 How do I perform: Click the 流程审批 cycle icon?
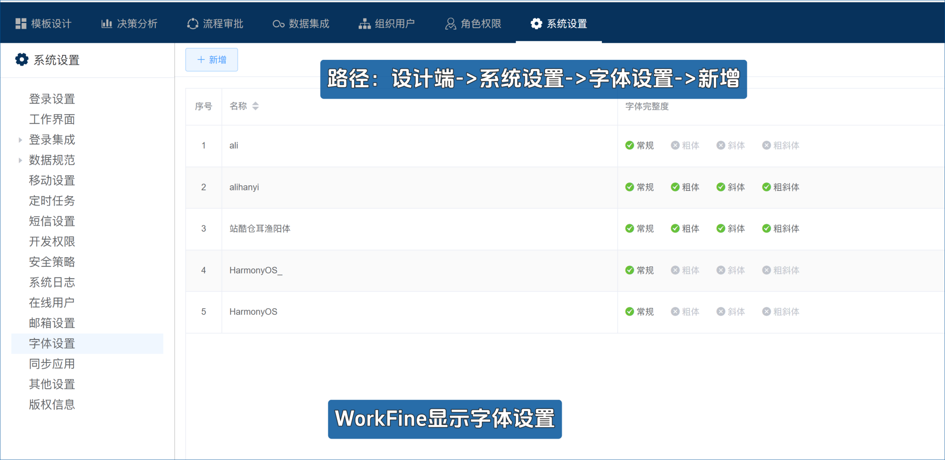tap(193, 24)
